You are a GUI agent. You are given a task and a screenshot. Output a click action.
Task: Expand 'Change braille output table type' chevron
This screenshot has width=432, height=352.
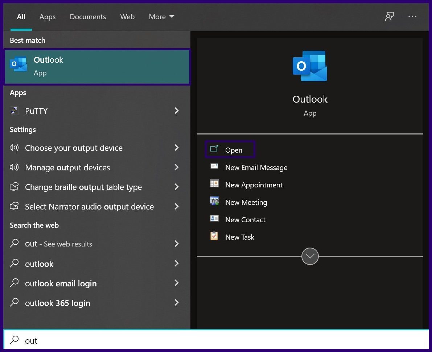click(x=177, y=187)
